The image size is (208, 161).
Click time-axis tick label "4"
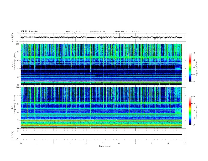(86, 143)
